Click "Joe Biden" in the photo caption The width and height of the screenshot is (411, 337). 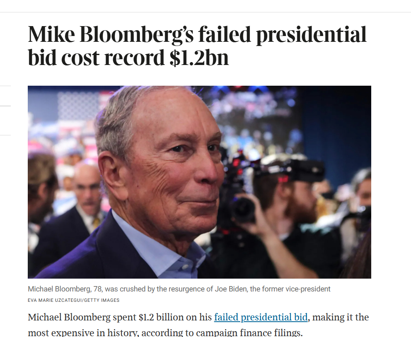(x=233, y=289)
